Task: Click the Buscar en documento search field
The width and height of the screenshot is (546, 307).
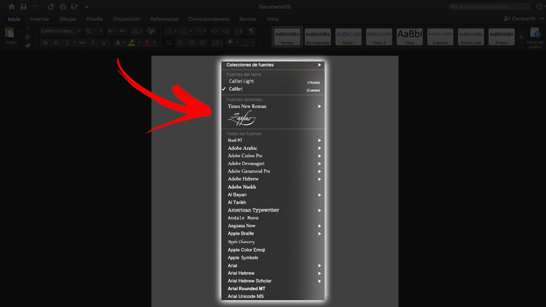Action: coord(489,7)
